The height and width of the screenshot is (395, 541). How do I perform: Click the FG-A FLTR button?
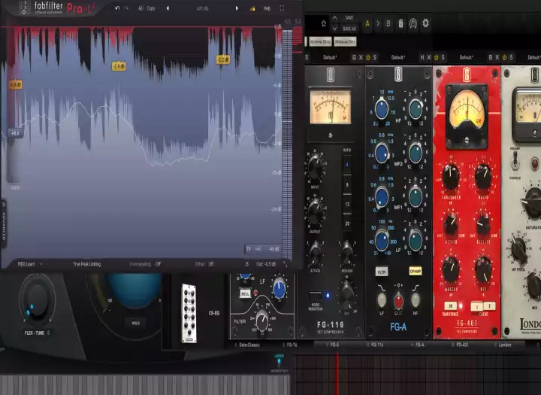[381, 272]
